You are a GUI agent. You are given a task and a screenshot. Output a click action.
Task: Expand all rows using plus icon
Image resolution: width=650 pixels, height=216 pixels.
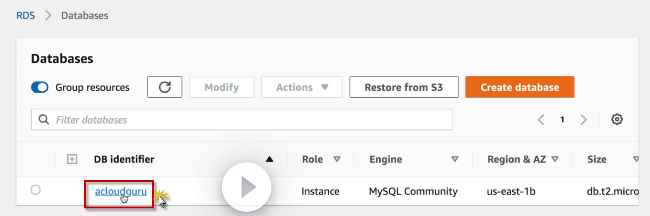coord(72,160)
